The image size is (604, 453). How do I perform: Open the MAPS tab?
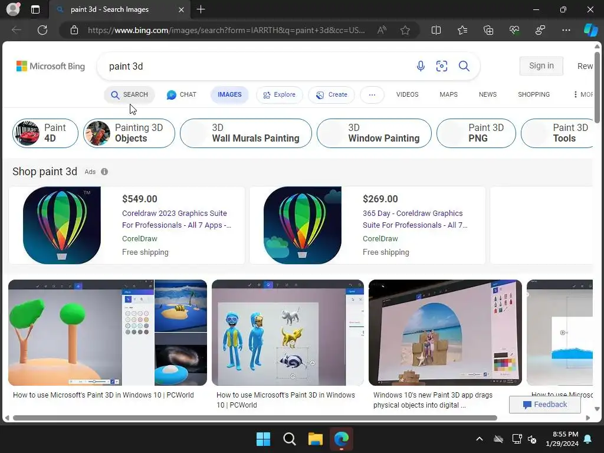click(448, 95)
